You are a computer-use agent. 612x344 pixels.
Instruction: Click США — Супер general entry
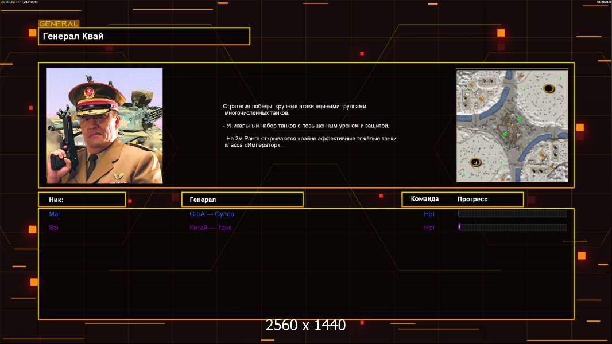[x=212, y=214]
